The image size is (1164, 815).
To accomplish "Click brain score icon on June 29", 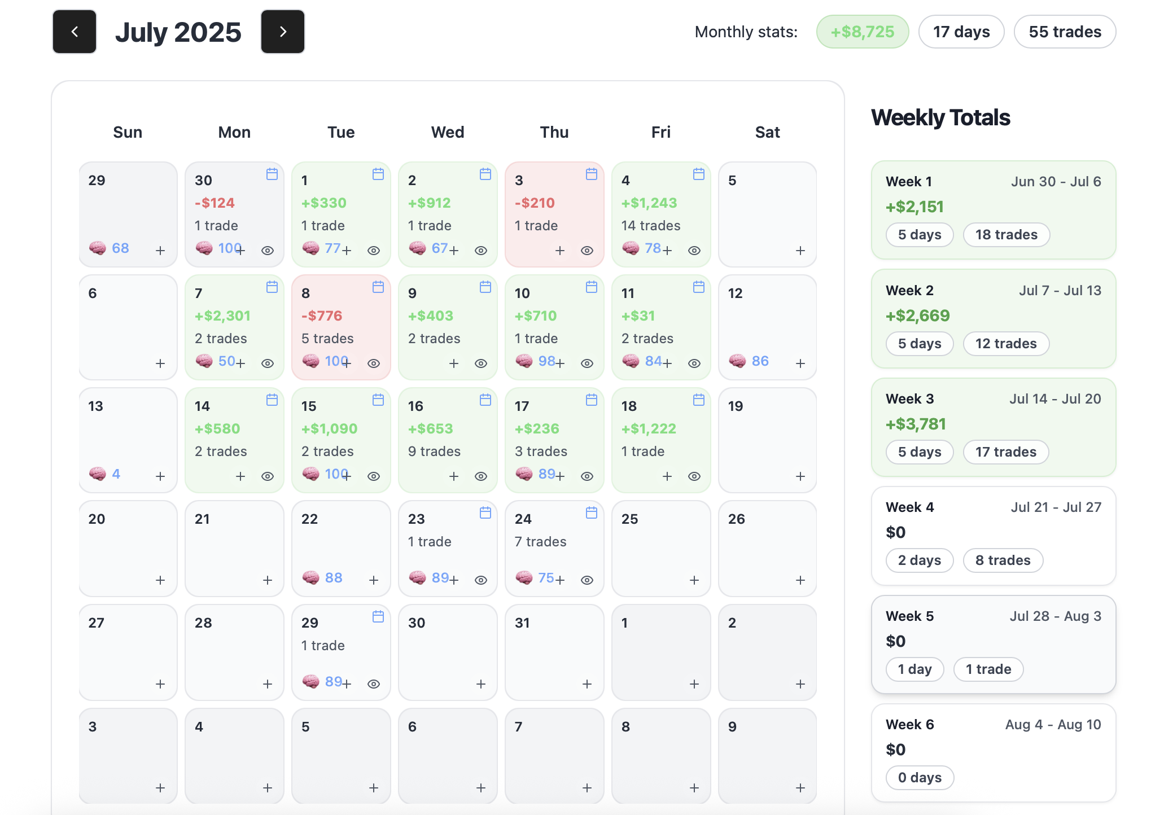I will (x=98, y=248).
